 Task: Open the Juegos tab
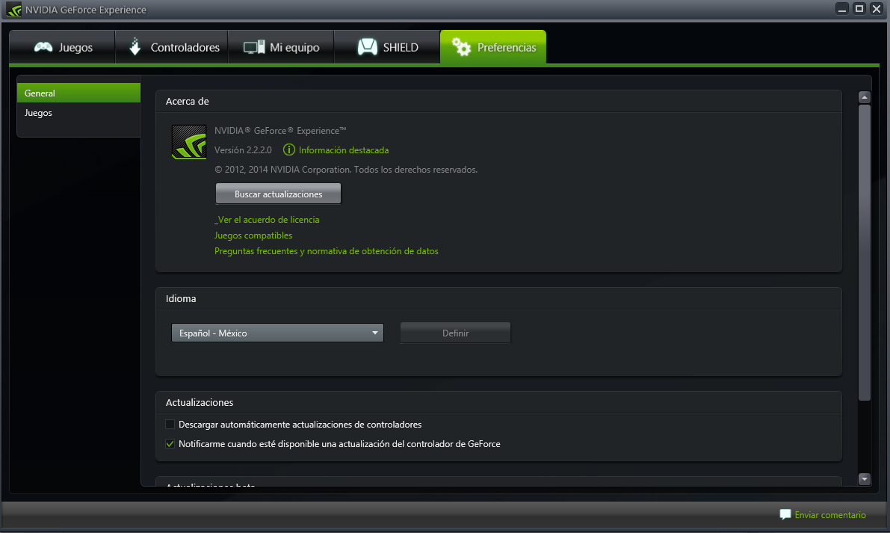click(x=63, y=47)
